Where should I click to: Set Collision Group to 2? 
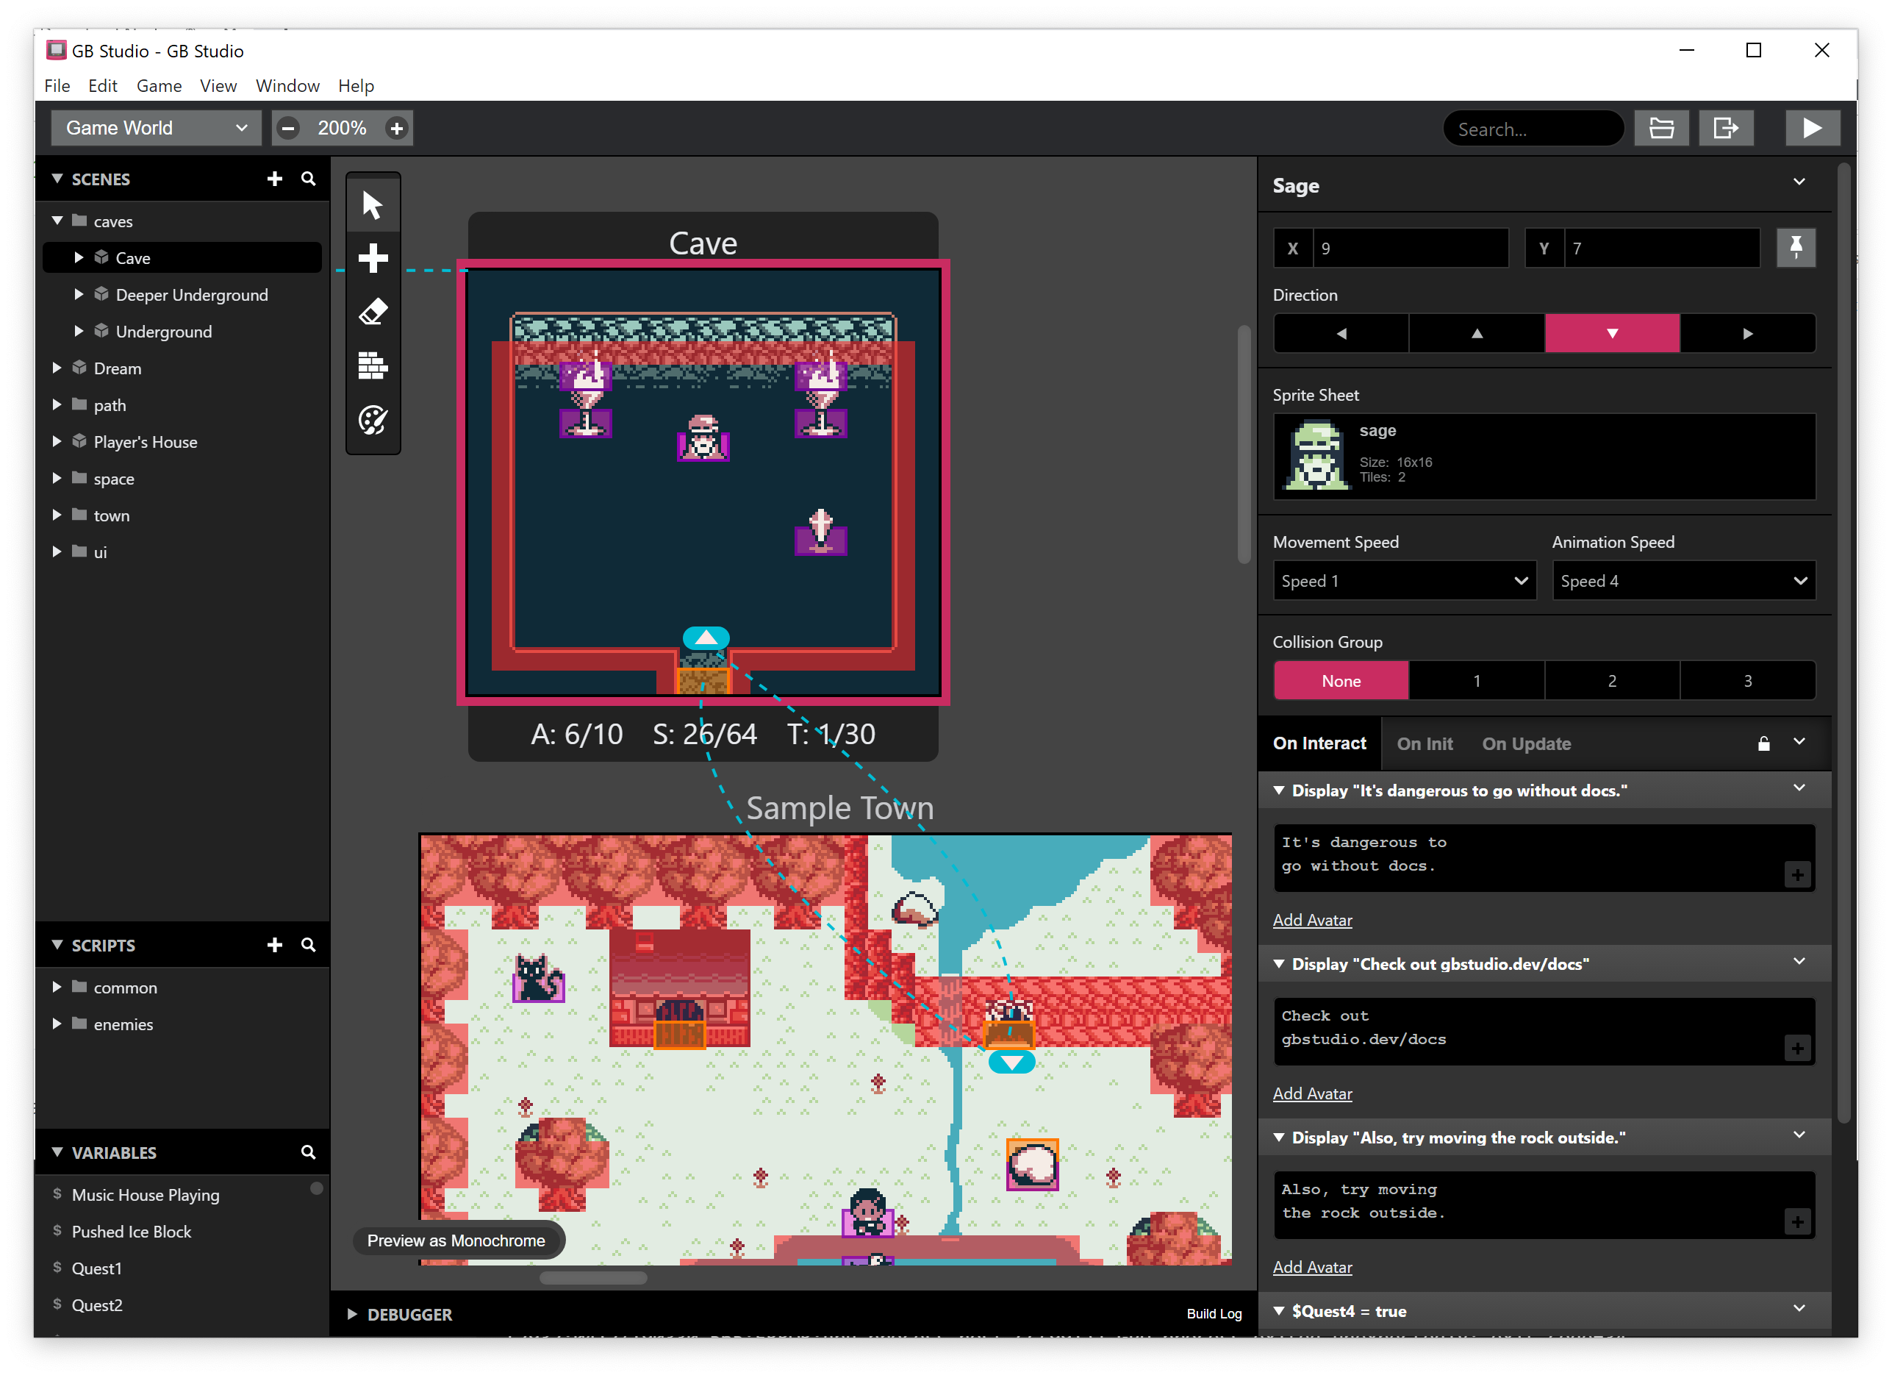(1612, 680)
